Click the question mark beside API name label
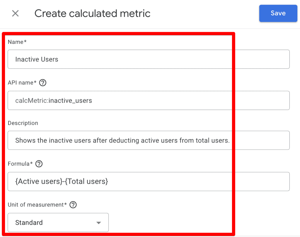Image resolution: width=300 pixels, height=237 pixels. tap(42, 83)
